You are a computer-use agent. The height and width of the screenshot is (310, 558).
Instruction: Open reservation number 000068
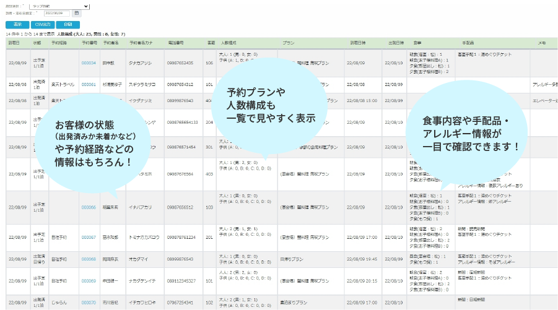tap(89, 259)
